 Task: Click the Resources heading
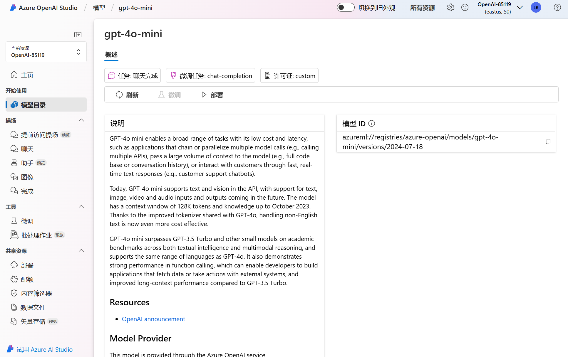(130, 302)
